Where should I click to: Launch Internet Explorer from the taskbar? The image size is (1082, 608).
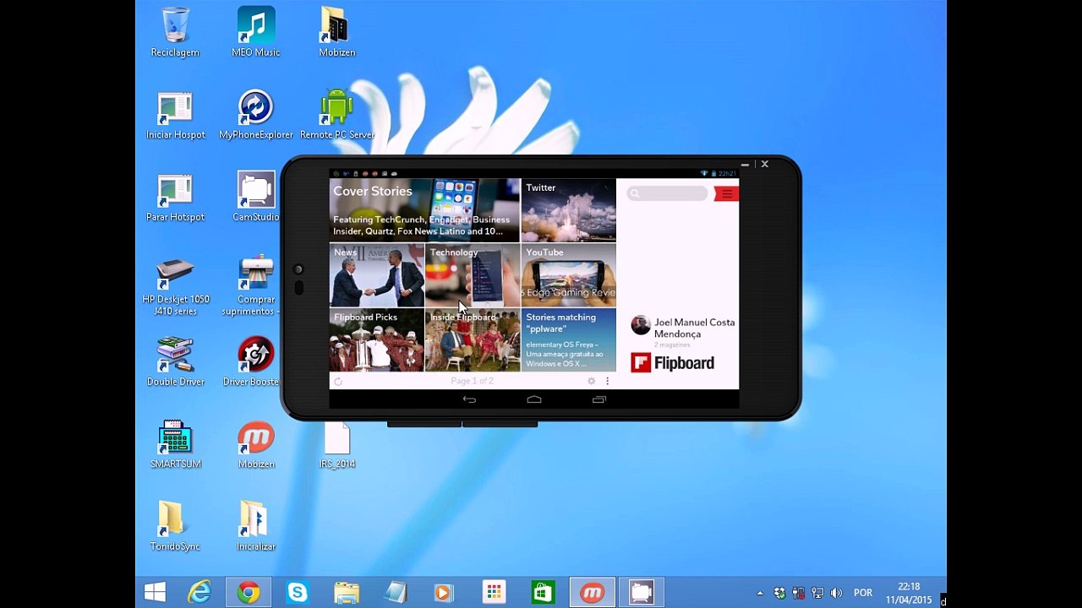point(199,593)
